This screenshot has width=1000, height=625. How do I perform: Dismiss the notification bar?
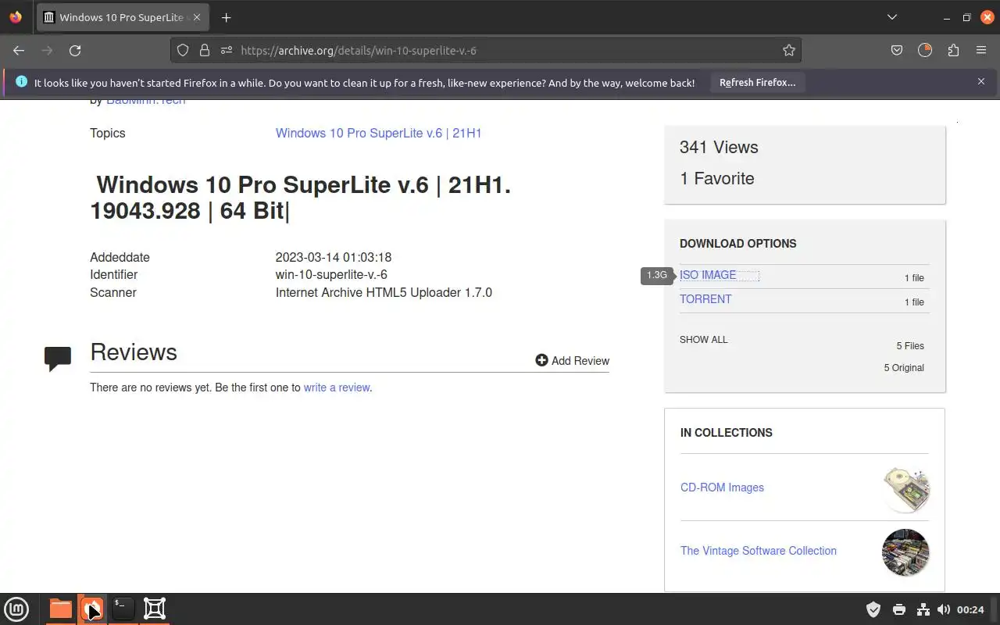coord(981,81)
